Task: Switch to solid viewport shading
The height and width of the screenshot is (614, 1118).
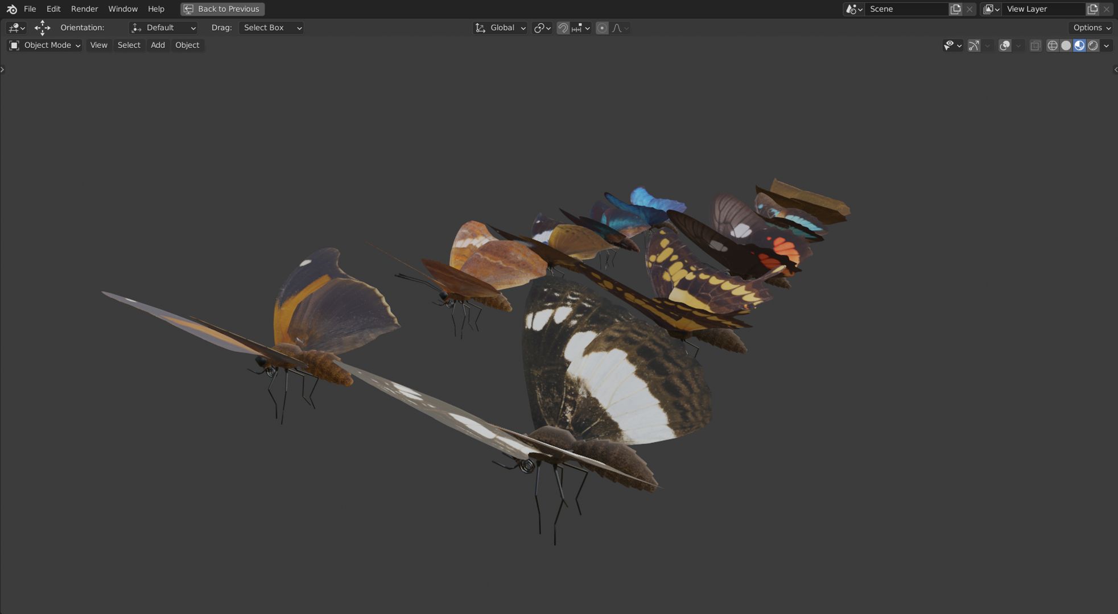Action: [1066, 45]
